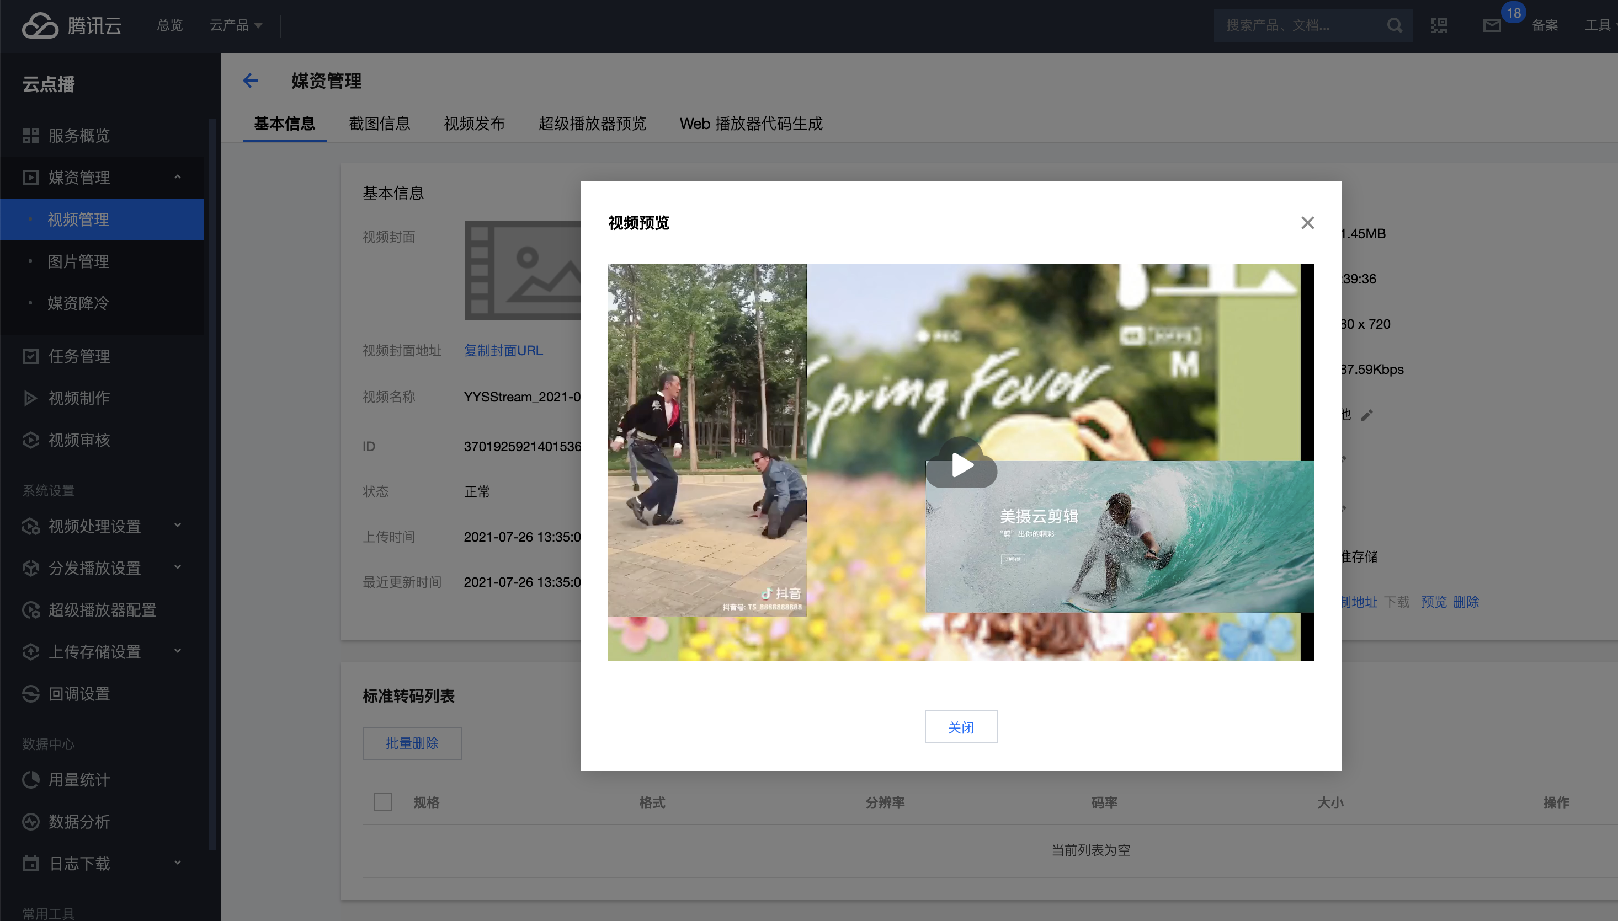The height and width of the screenshot is (921, 1618).
Task: Play the preview video
Action: pos(961,465)
